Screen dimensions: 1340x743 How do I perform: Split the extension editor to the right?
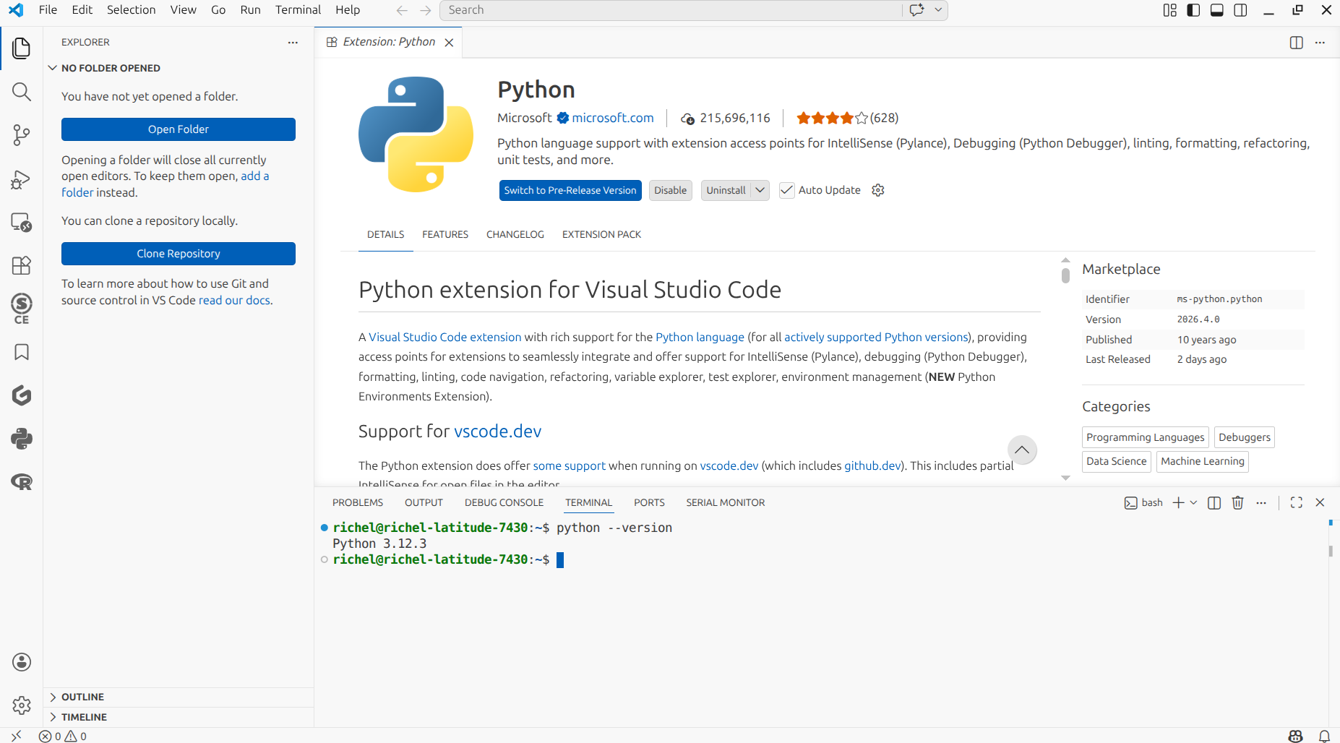coord(1296,43)
